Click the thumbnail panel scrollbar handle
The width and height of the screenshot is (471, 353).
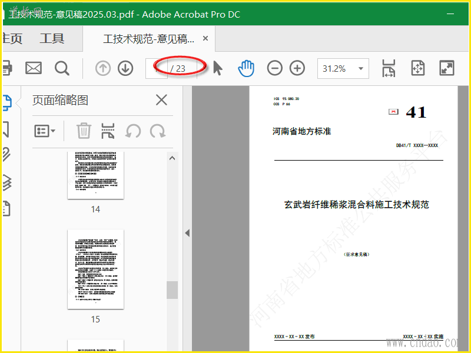172,290
